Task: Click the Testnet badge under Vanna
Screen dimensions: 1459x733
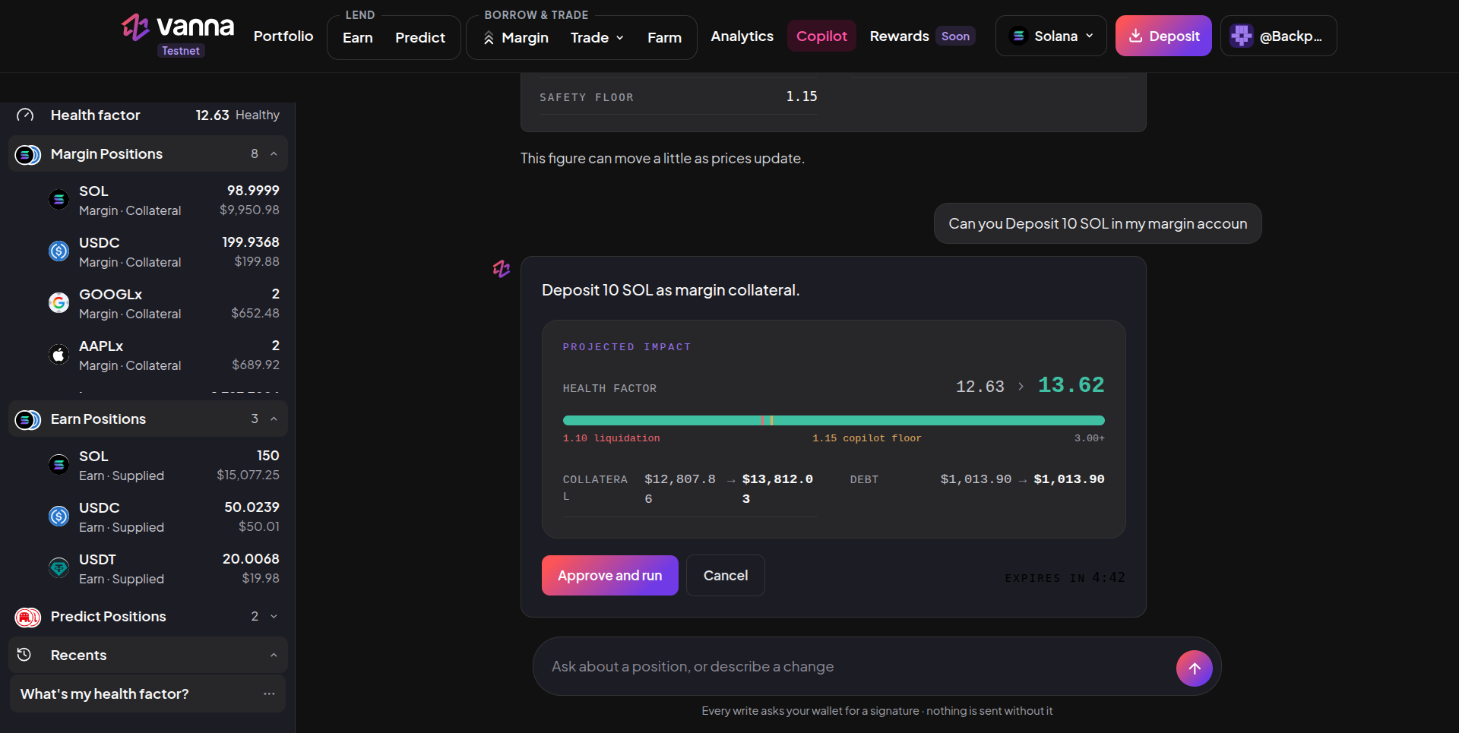Action: coord(181,51)
